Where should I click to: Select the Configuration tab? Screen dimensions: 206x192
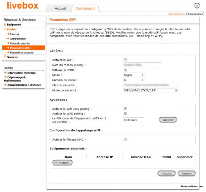coord(85,8)
